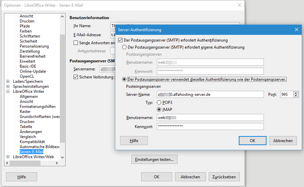Select dieselbe Authentifizierung wie Posteingangsserver radio
This screenshot has height=187, width=304.
(x=124, y=79)
